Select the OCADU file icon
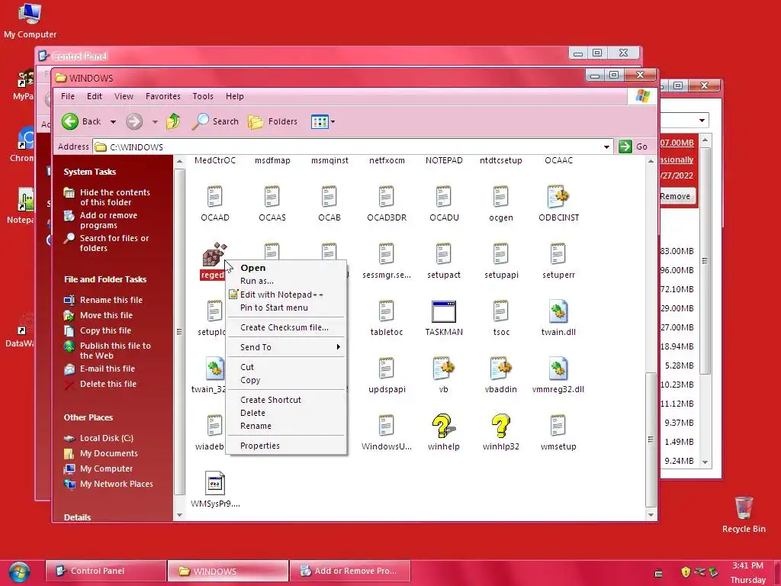The width and height of the screenshot is (781, 586). tap(444, 197)
